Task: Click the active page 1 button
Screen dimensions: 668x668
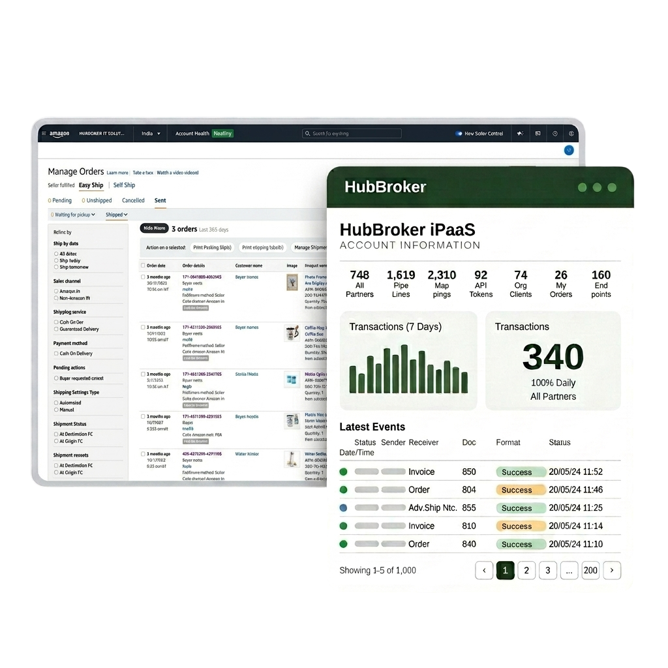Action: (506, 570)
